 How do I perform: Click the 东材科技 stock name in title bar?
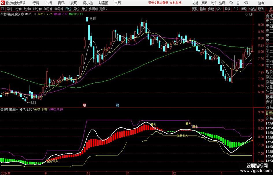pyautogui.click(x=176, y=3)
